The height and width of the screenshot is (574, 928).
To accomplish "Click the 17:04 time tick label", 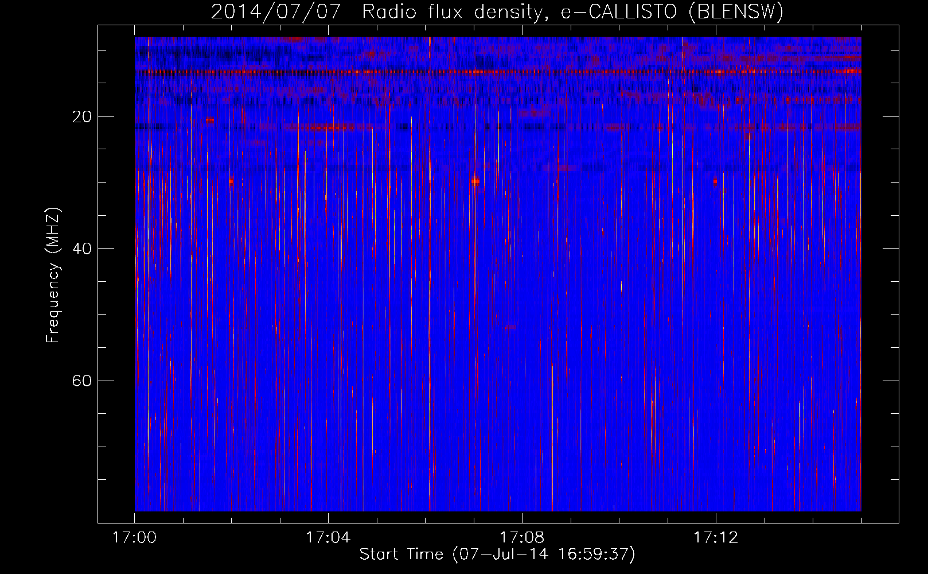I will (328, 538).
